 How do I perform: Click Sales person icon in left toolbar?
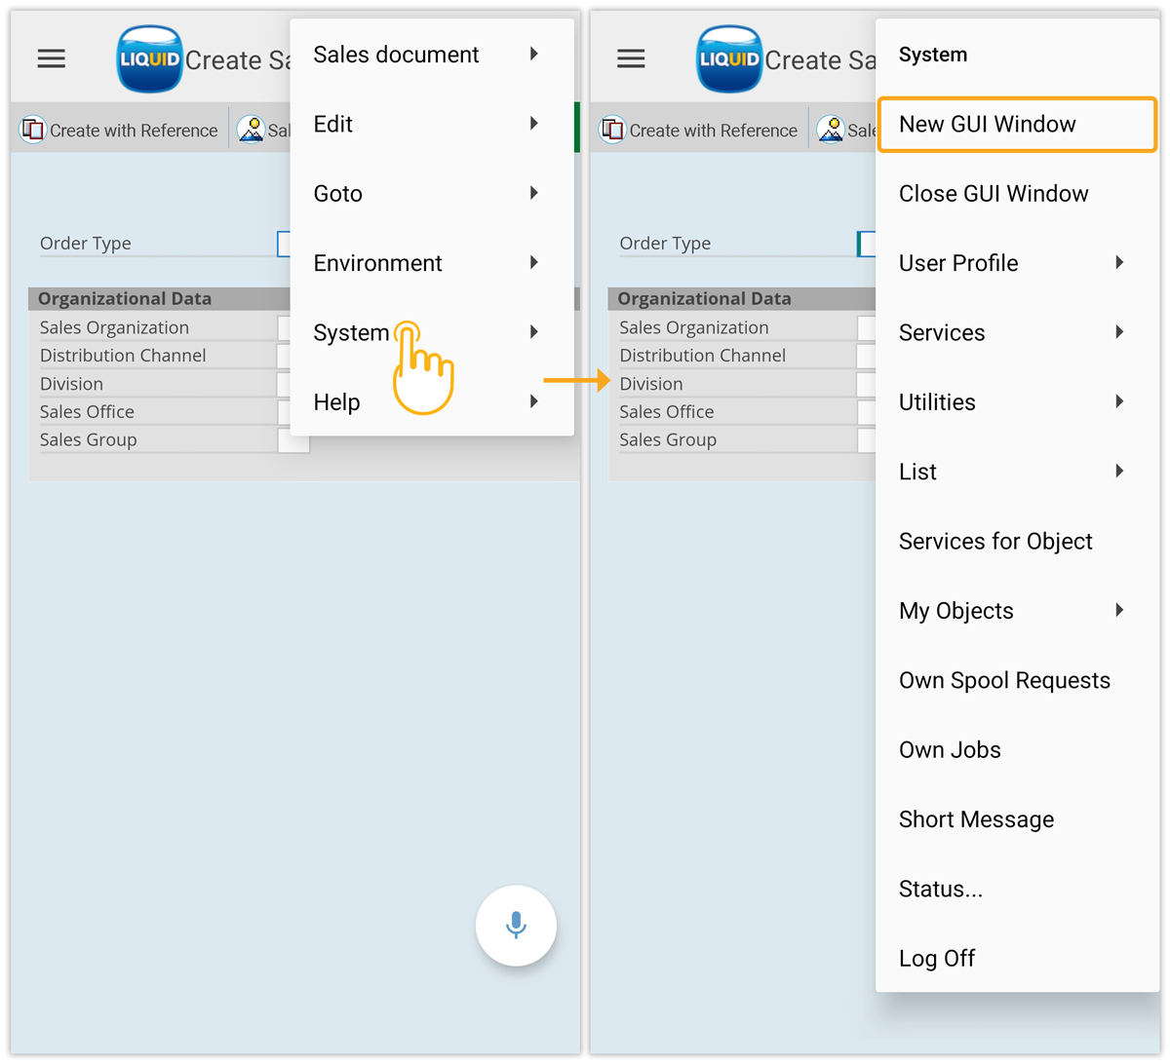(252, 130)
